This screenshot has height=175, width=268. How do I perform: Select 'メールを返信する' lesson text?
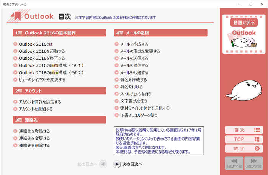pyautogui.click(x=134, y=65)
